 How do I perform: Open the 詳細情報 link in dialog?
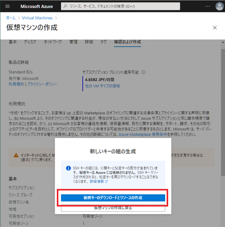tap(97, 181)
